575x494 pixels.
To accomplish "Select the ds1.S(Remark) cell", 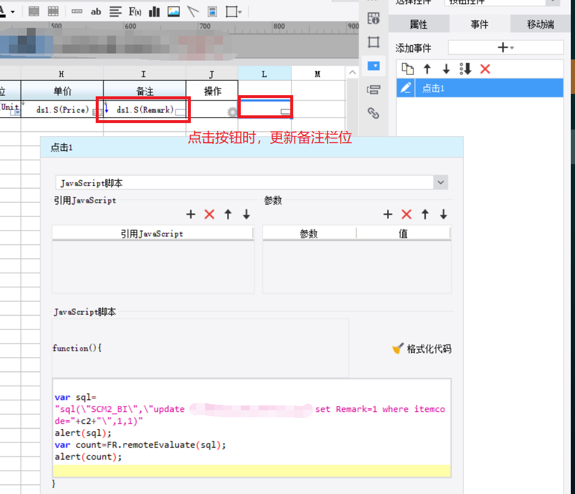I will click(x=144, y=109).
